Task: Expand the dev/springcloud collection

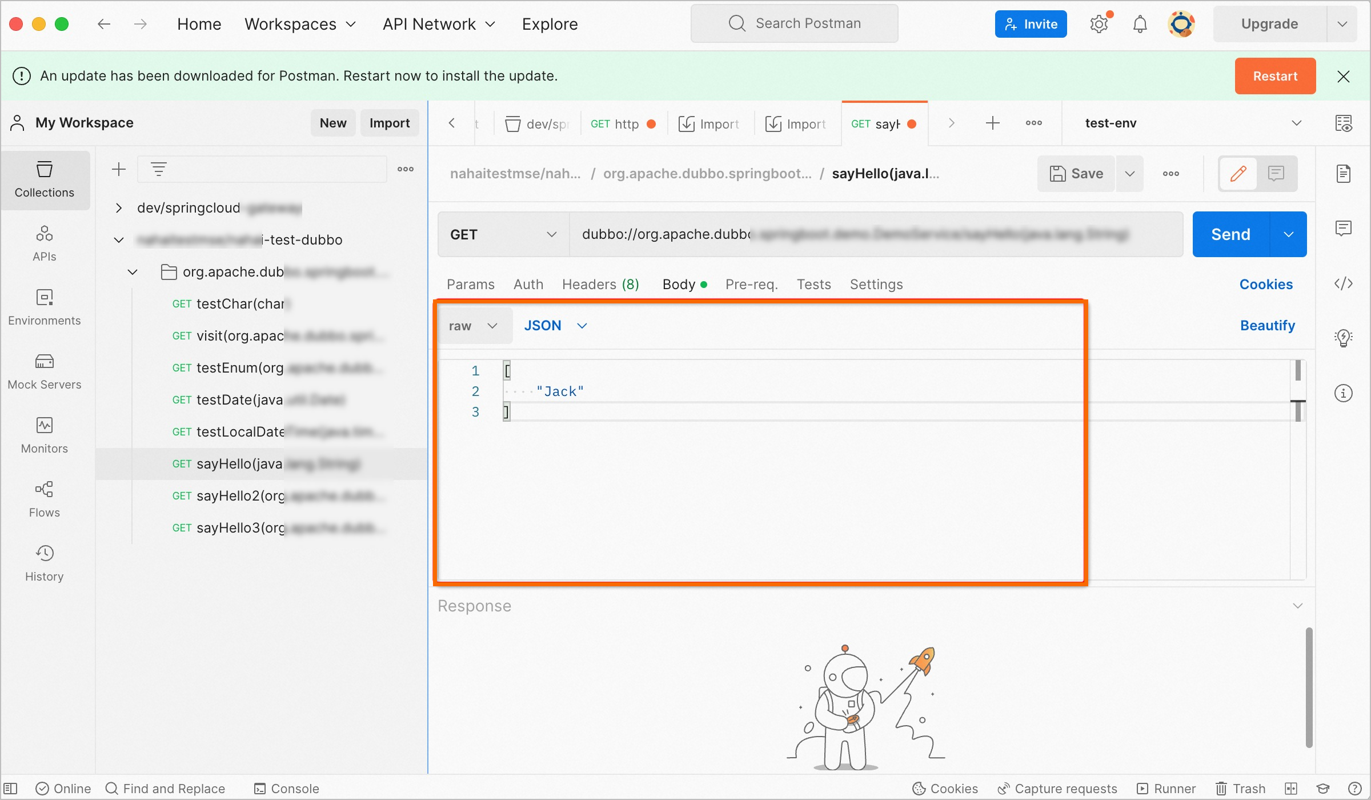Action: coord(118,208)
